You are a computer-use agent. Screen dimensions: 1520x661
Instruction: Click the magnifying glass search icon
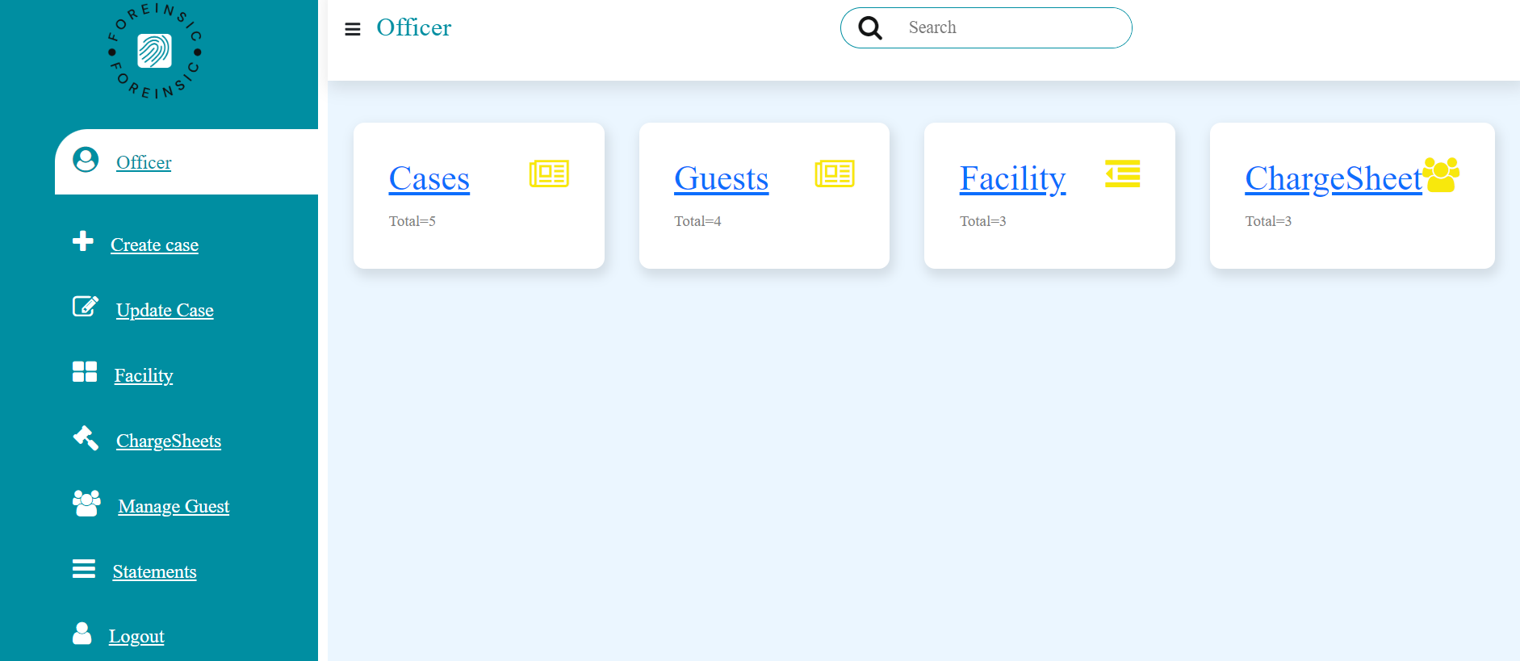pos(870,28)
